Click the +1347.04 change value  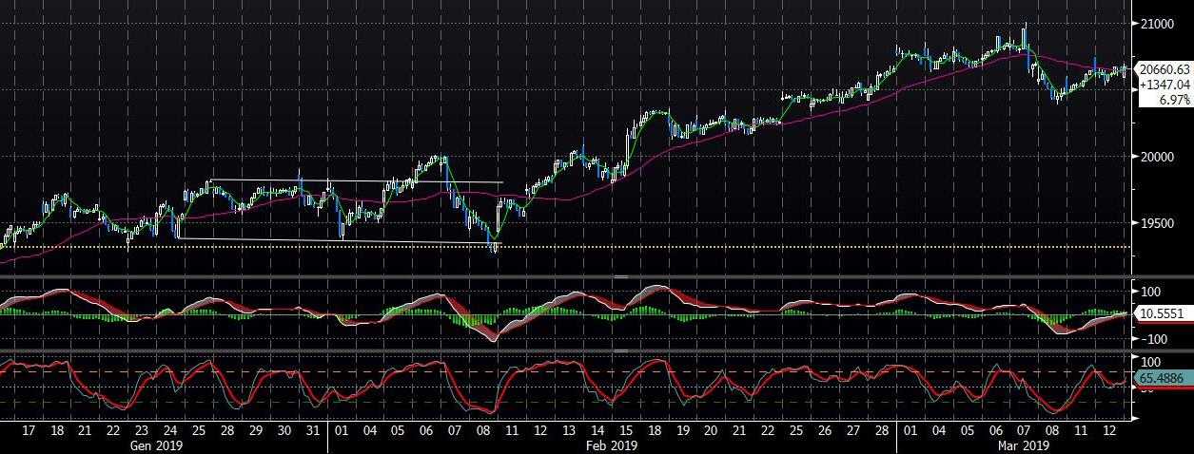pos(1165,85)
